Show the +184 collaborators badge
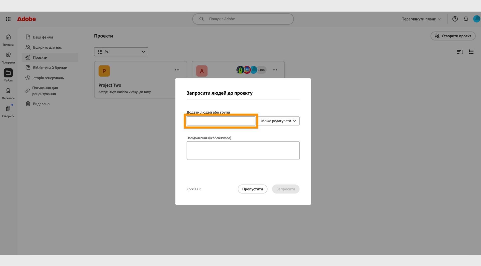481x266 pixels. pyautogui.click(x=261, y=70)
